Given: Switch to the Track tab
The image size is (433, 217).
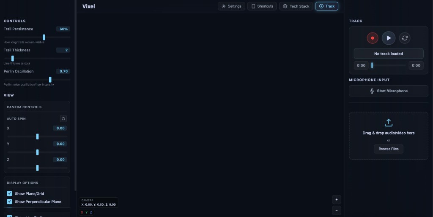Looking at the screenshot, I should [327, 6].
